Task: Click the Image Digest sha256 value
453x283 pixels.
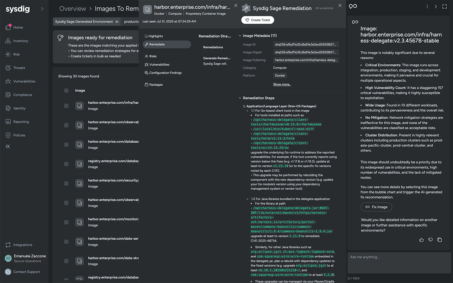Action: 306,52
